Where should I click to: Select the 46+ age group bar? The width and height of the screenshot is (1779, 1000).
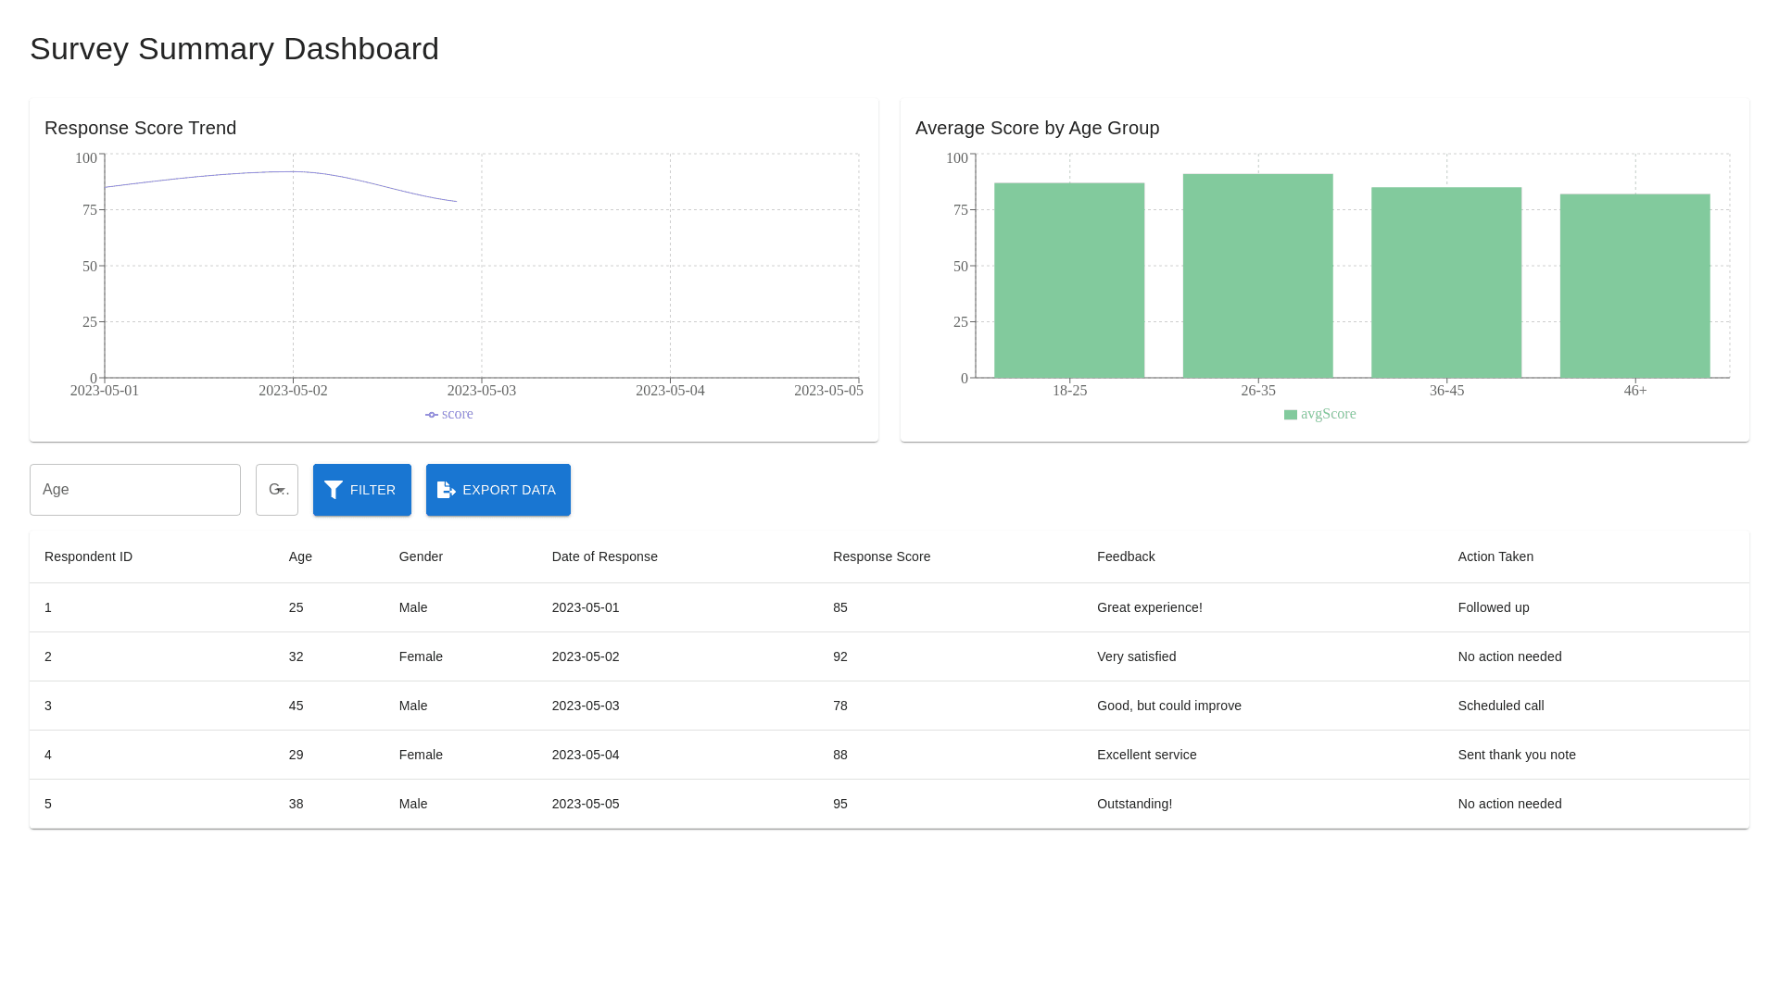(1634, 287)
